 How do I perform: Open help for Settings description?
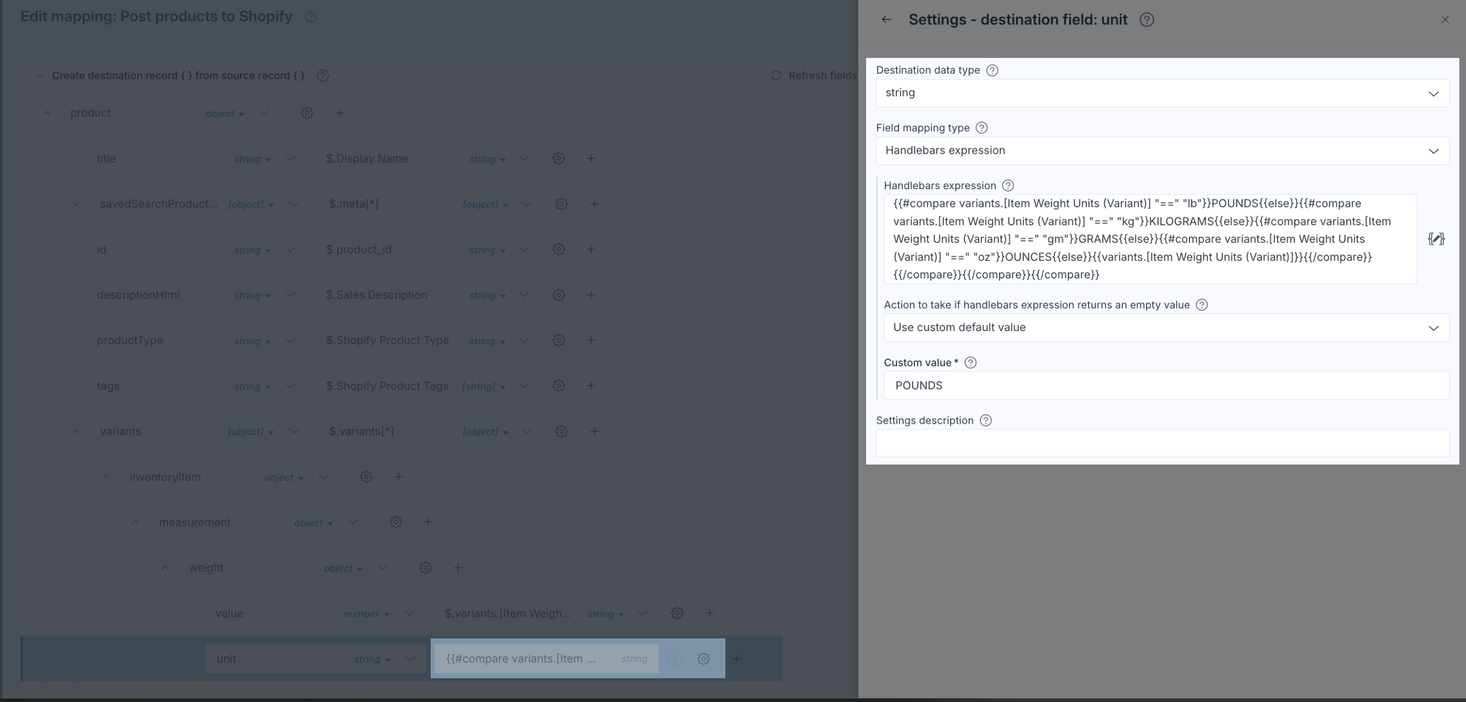(x=986, y=421)
